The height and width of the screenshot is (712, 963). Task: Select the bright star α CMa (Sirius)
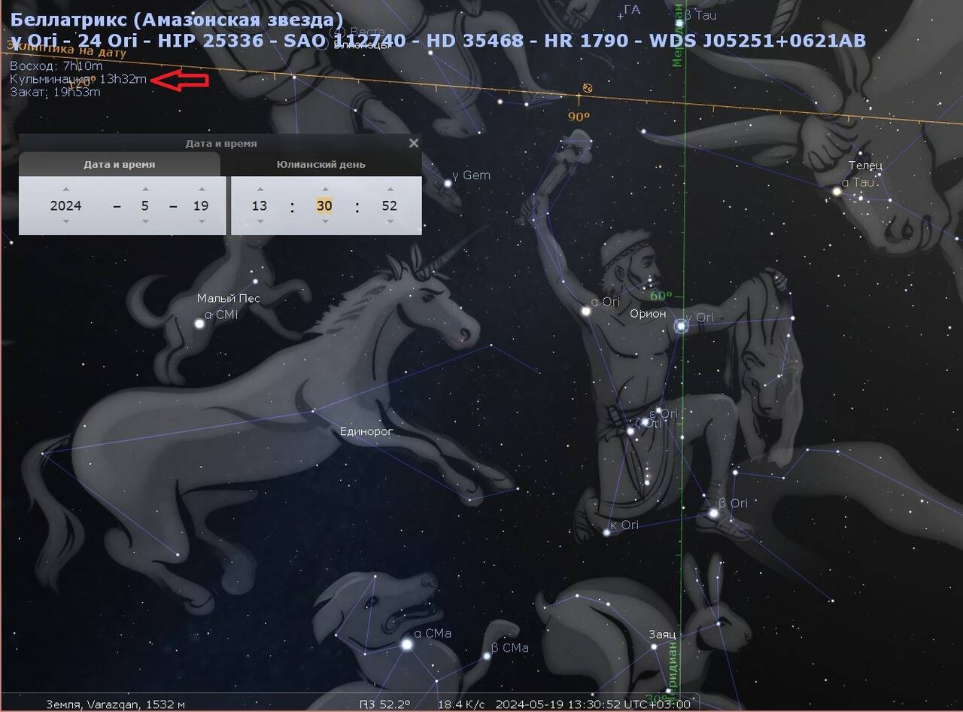click(407, 644)
